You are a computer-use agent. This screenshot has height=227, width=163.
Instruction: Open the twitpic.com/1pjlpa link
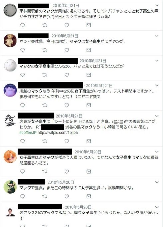coord(58,133)
